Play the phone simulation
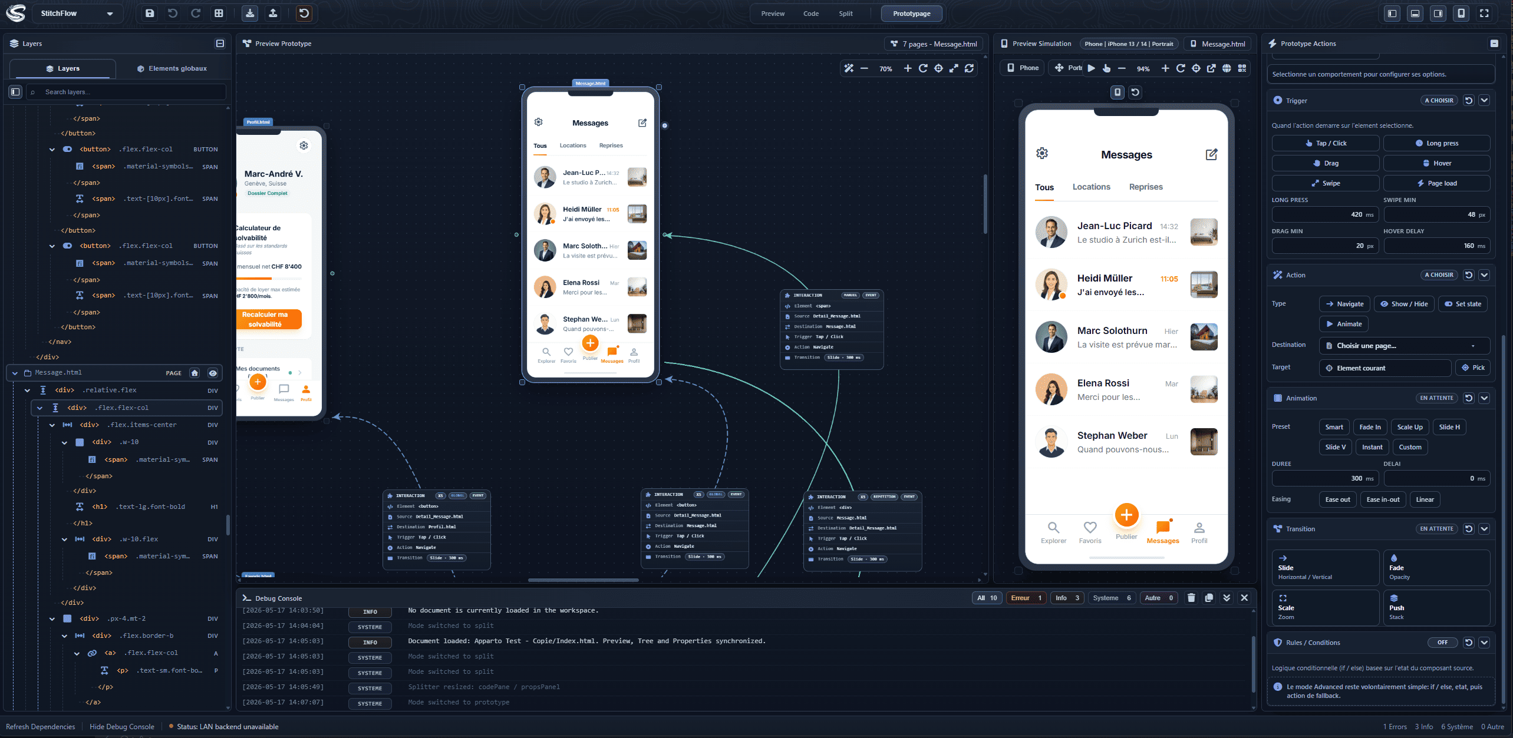Viewport: 1513px width, 738px height. coord(1091,68)
